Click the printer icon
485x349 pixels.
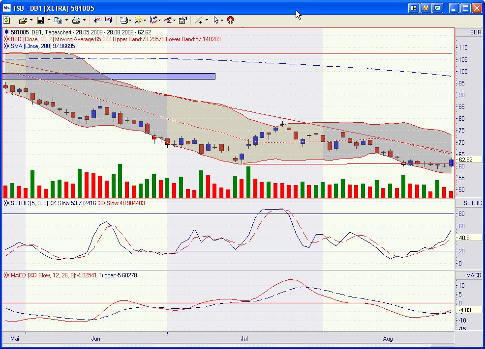pyautogui.click(x=76, y=20)
